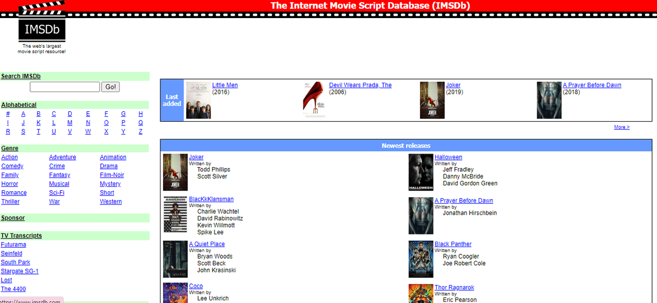
Task: Open Halloween poster thumbnail
Action: pos(421,172)
